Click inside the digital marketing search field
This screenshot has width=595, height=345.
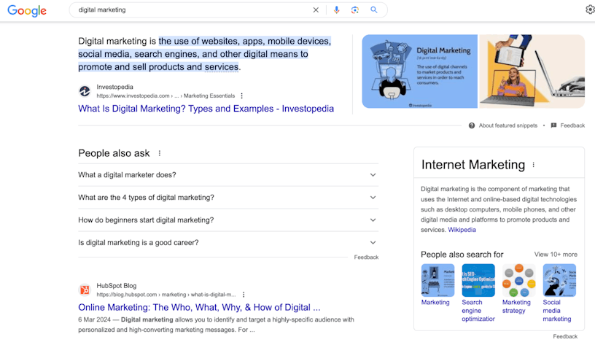click(190, 10)
